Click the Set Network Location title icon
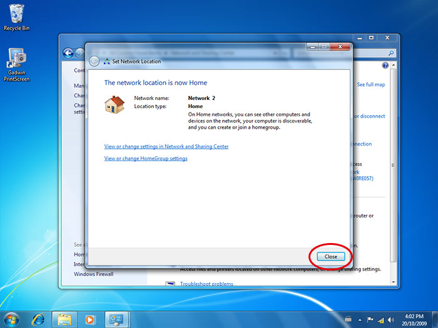The width and height of the screenshot is (438, 328). coord(107,62)
